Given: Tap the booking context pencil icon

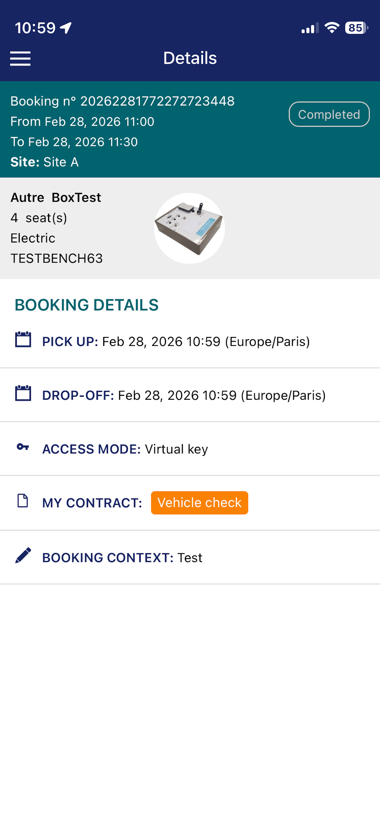Looking at the screenshot, I should pos(23,555).
